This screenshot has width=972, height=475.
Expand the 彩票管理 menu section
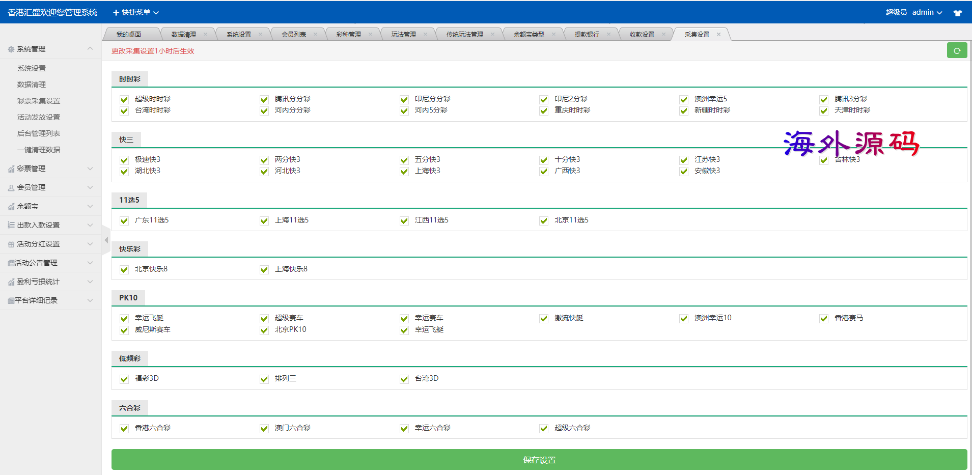[x=50, y=169]
